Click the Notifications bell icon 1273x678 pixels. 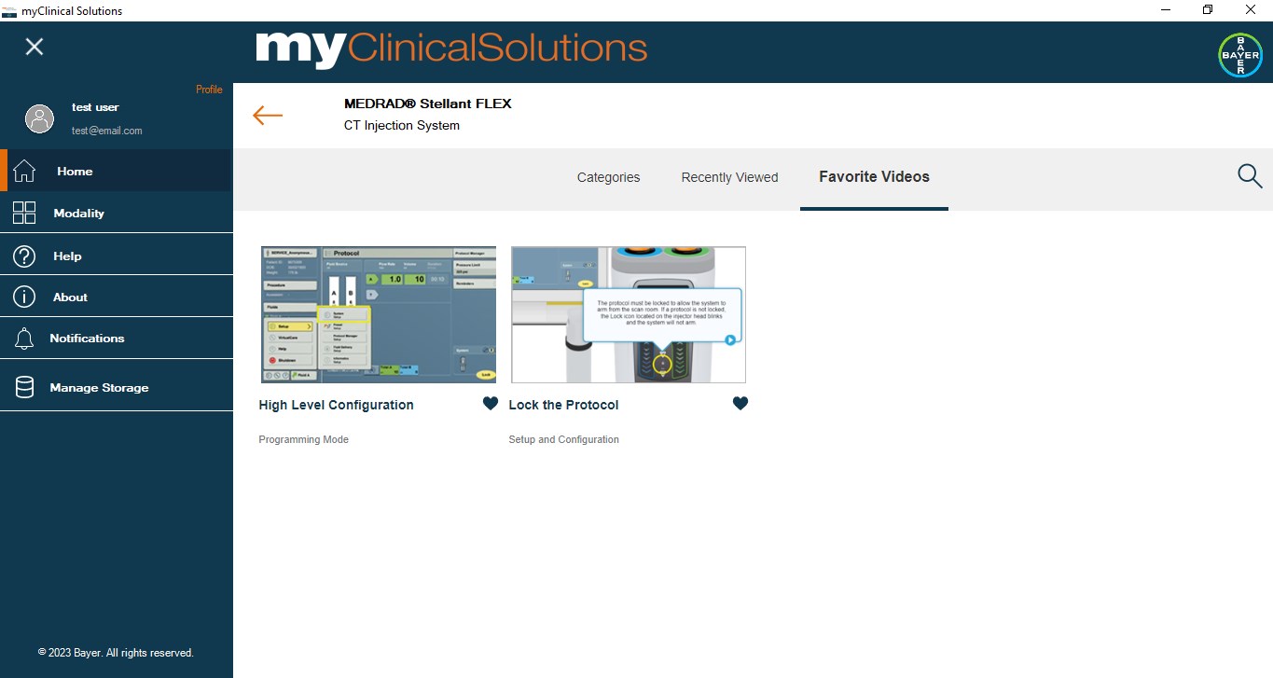pos(24,339)
